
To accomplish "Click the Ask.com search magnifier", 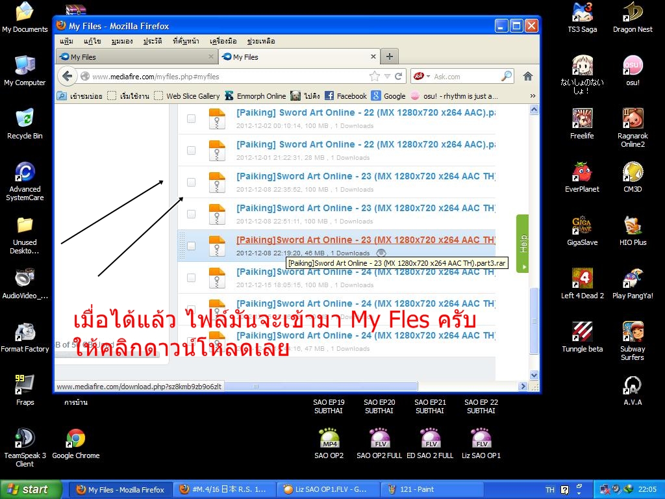I will click(507, 77).
